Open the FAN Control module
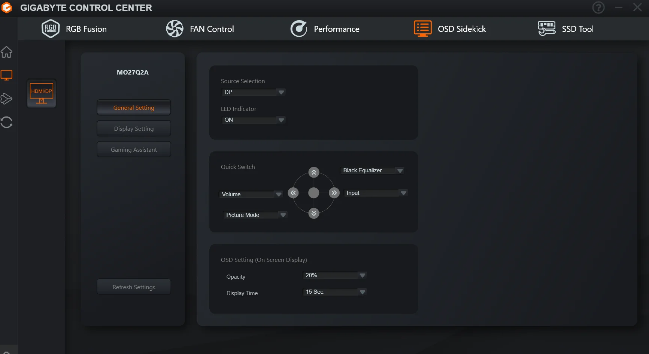The height and width of the screenshot is (354, 649). coord(200,29)
